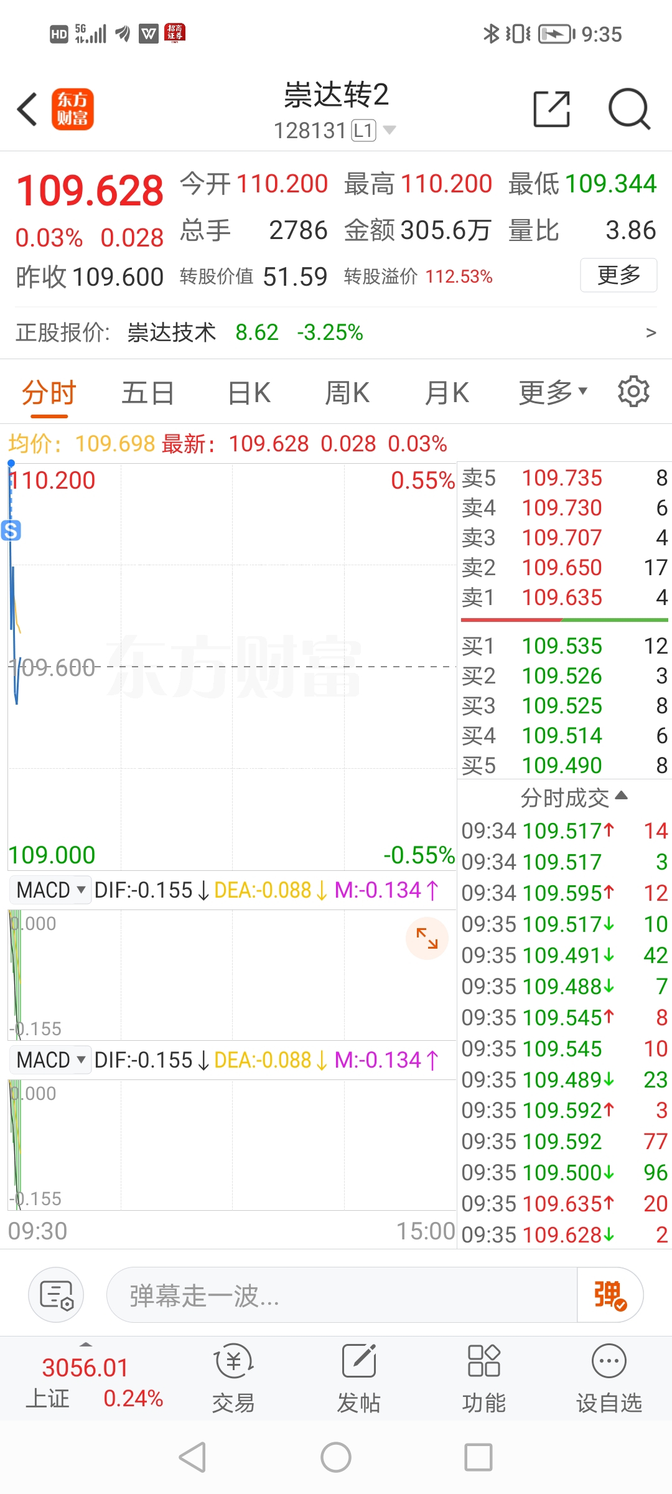Image resolution: width=672 pixels, height=1494 pixels.
Task: Open first MACD indicator dropdown
Action: 50,890
